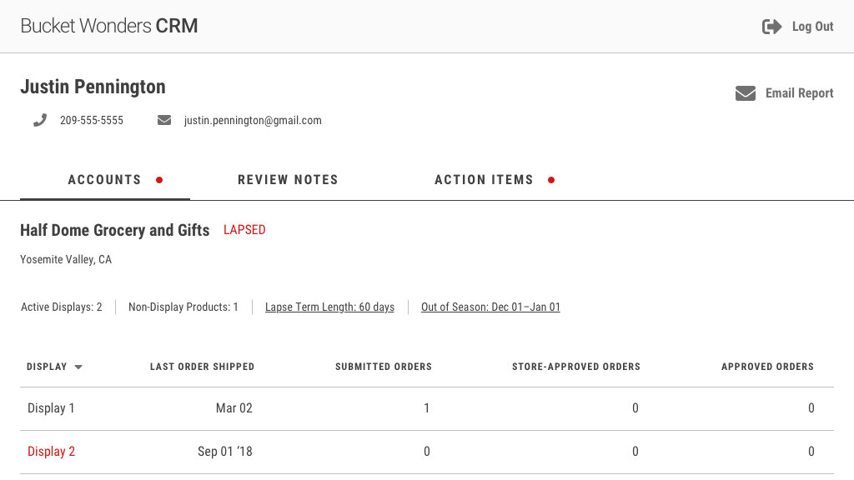Click the envelope icon beside Email Report

[x=745, y=93]
